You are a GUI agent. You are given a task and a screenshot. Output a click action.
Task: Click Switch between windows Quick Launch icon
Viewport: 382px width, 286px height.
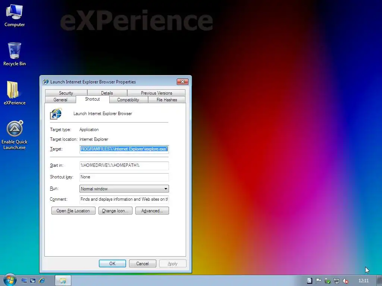(33, 281)
